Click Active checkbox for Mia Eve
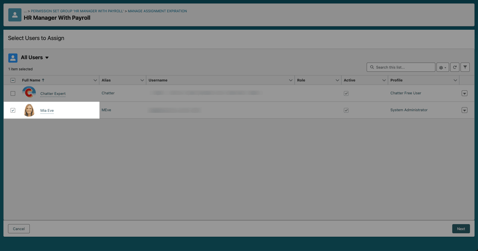The image size is (478, 251). click(x=346, y=110)
